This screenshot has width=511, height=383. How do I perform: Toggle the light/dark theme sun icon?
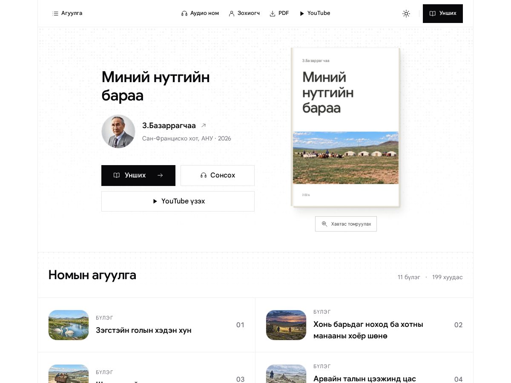click(x=406, y=14)
